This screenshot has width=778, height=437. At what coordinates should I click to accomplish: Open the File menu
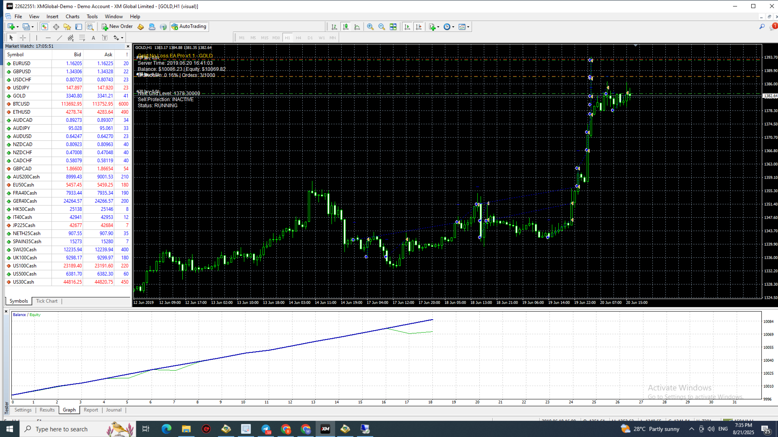pos(18,17)
